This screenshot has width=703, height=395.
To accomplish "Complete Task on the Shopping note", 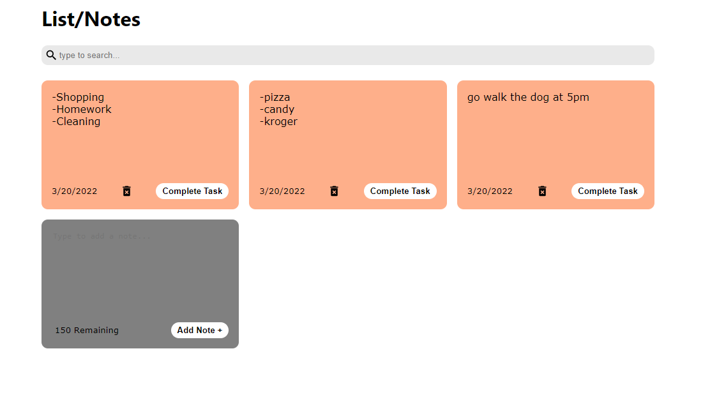I will [x=192, y=191].
